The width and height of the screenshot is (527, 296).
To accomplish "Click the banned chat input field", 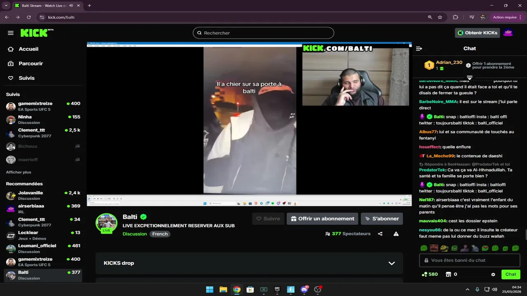I will (470, 260).
